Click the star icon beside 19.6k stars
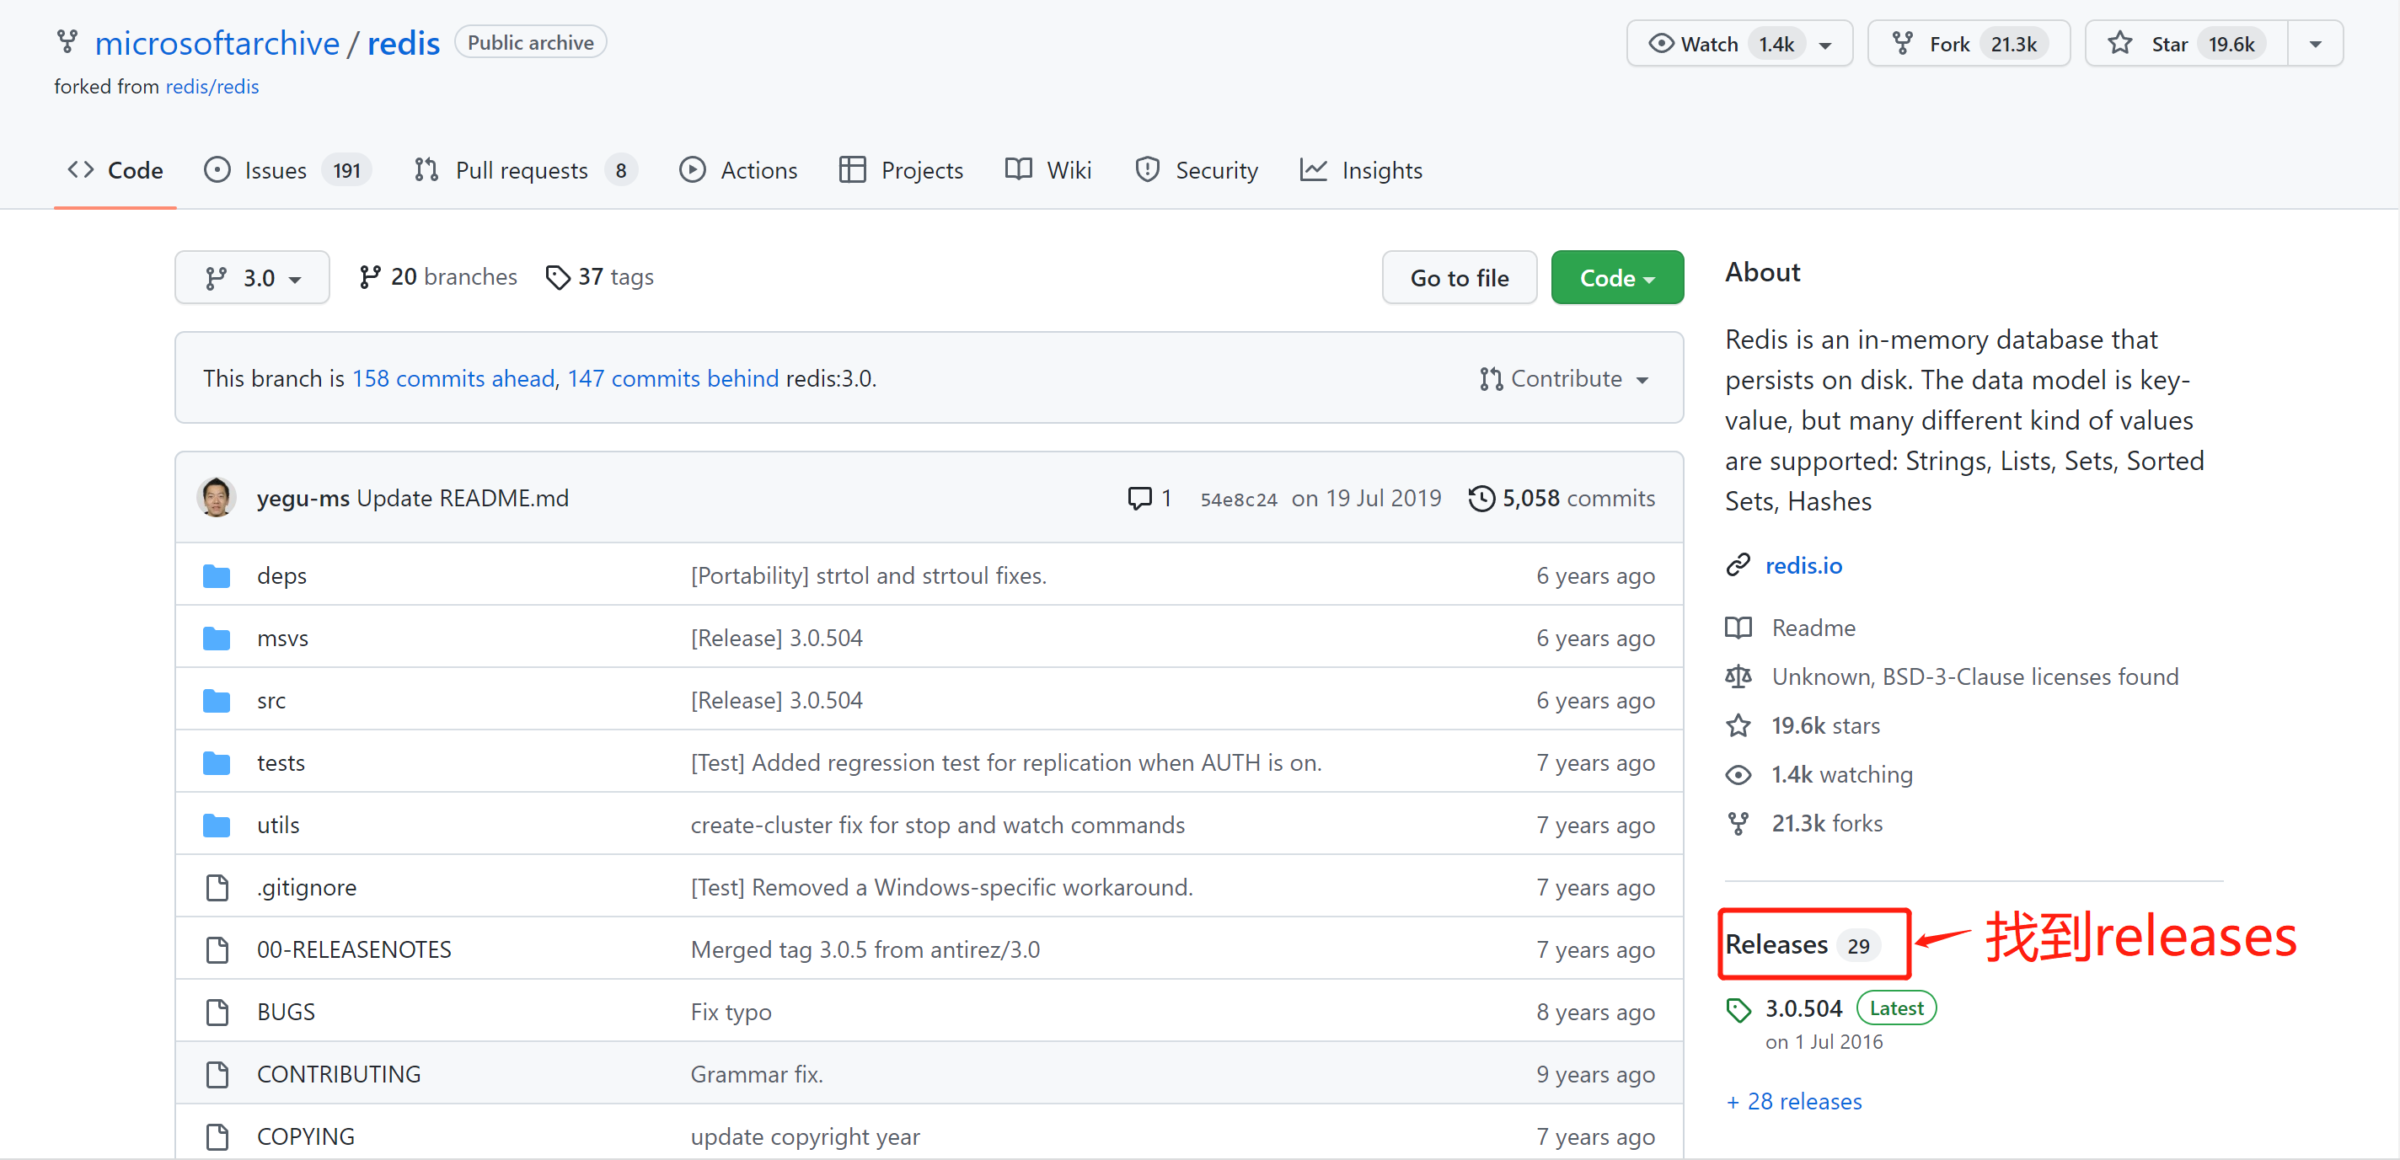 click(x=1738, y=726)
